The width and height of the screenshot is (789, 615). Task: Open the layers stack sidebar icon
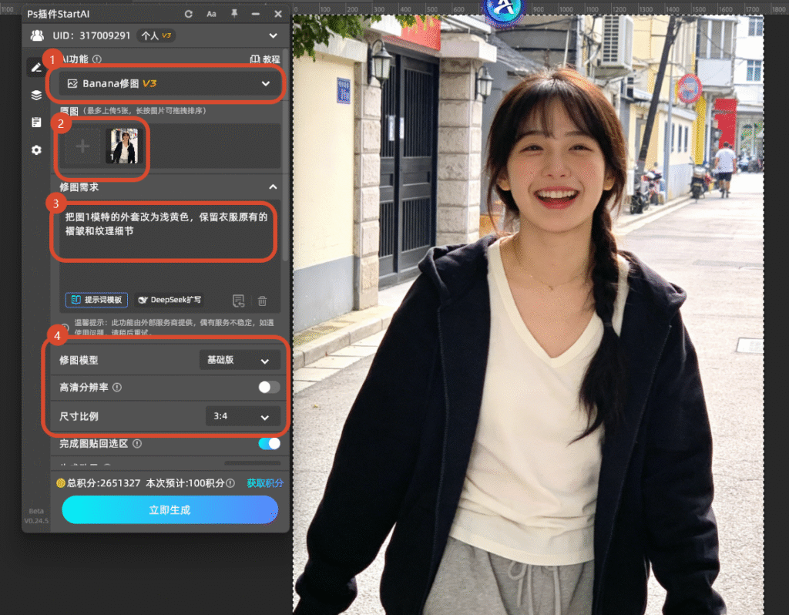click(x=36, y=95)
